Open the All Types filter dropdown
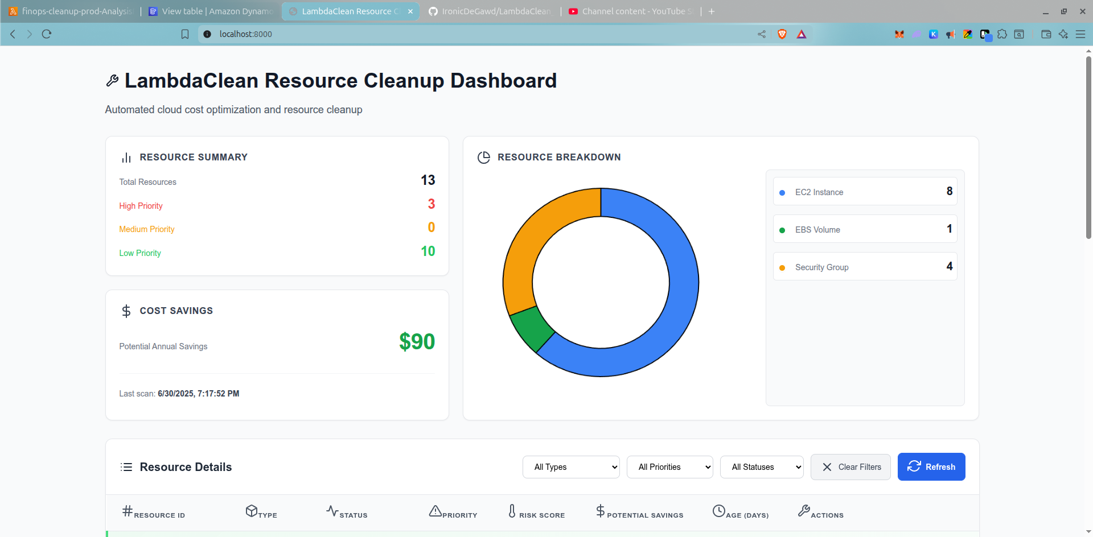Screen dimensions: 1093x537 point(571,467)
